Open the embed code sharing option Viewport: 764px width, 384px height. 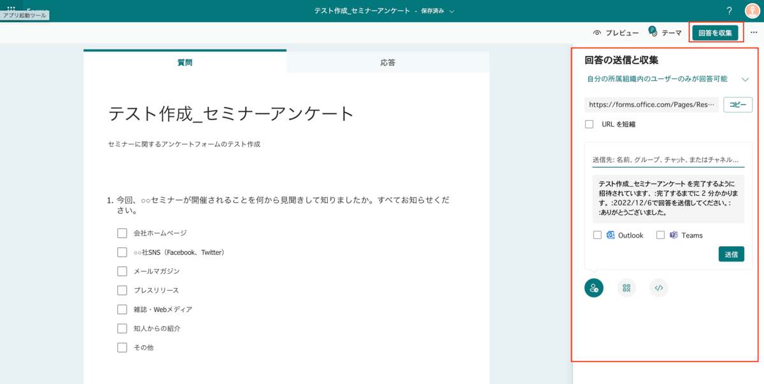click(x=658, y=287)
